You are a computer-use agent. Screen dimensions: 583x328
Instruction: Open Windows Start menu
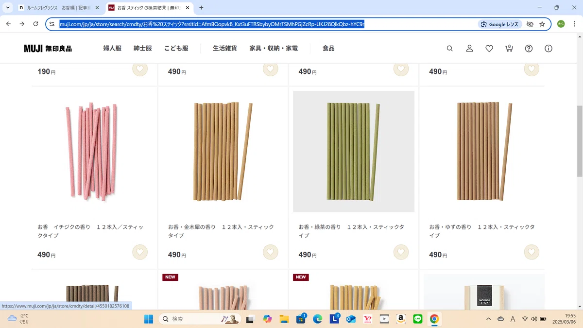click(149, 319)
